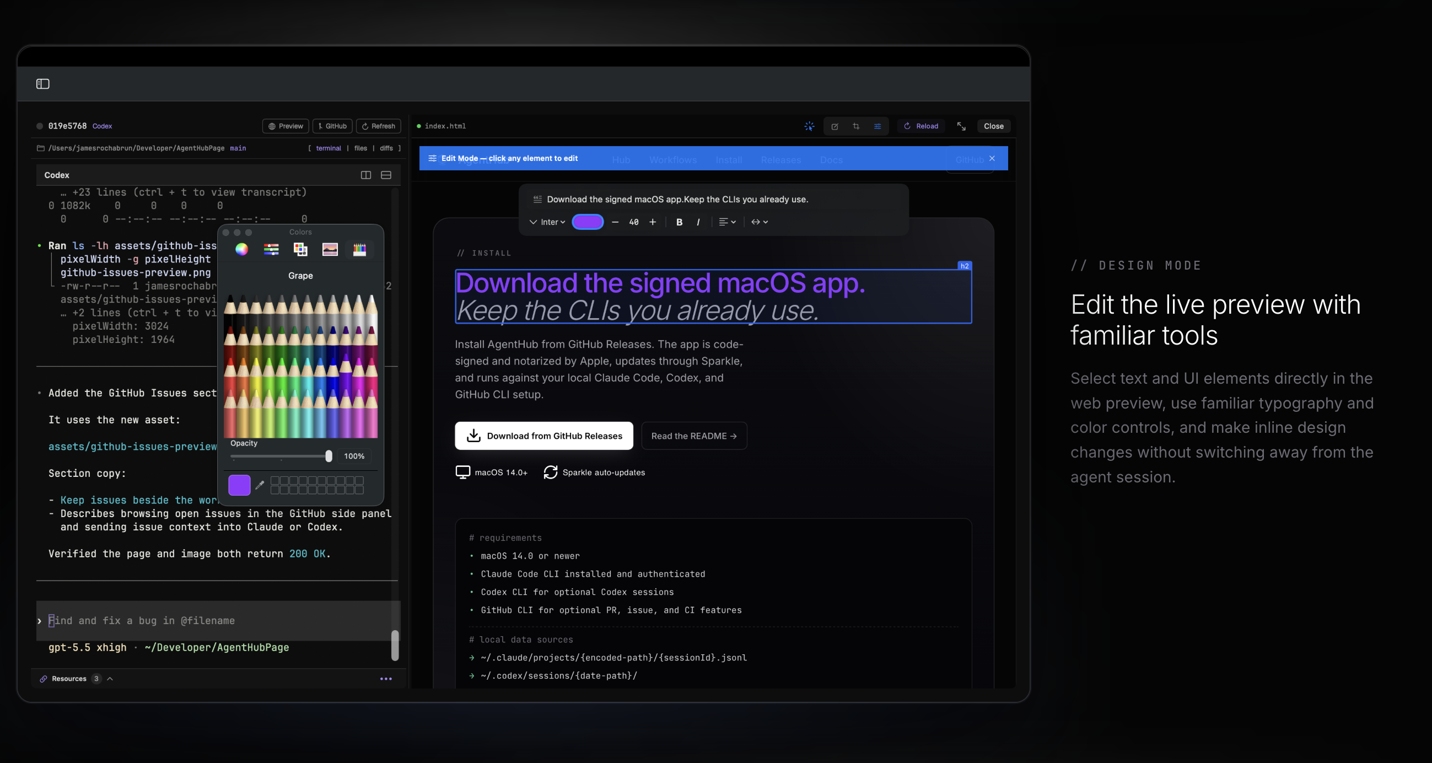Switch to the files tab
The height and width of the screenshot is (763, 1432).
(x=361, y=148)
